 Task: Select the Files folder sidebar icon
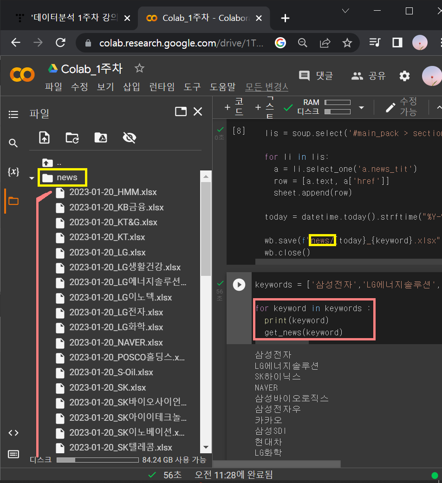(13, 201)
